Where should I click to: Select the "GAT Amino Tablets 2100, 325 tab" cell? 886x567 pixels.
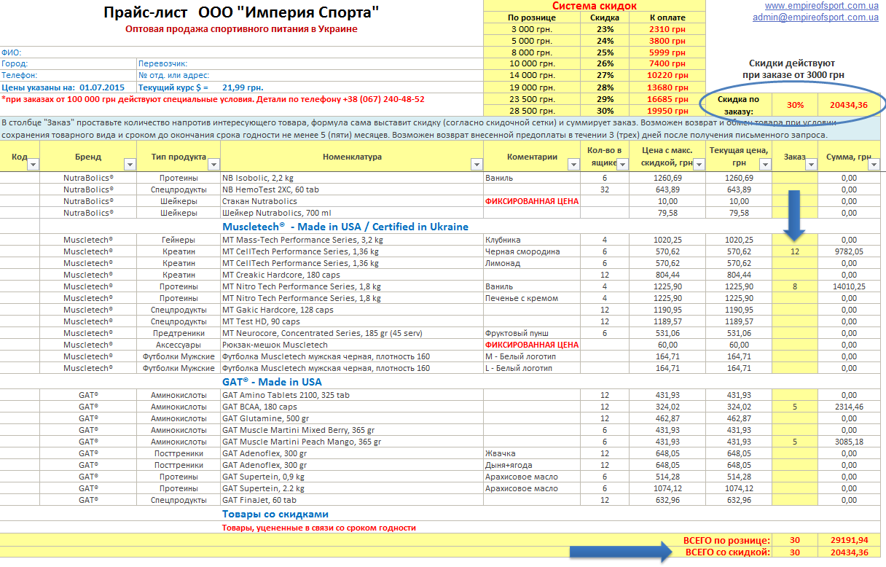pos(351,395)
